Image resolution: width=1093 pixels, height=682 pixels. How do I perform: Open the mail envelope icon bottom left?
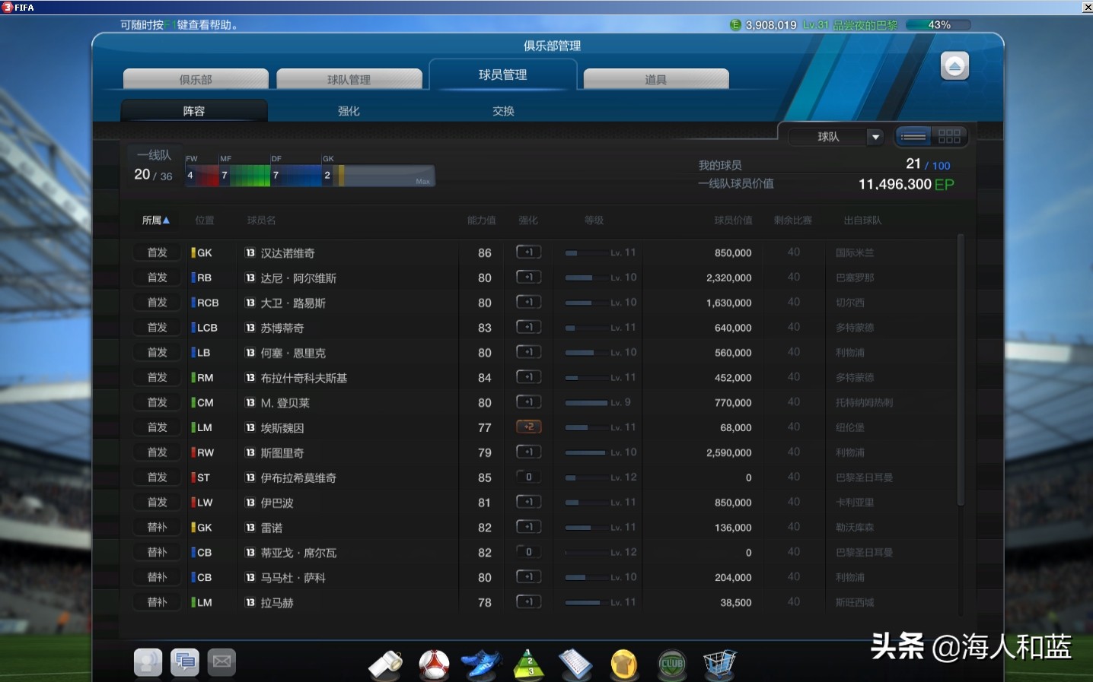pos(221,661)
